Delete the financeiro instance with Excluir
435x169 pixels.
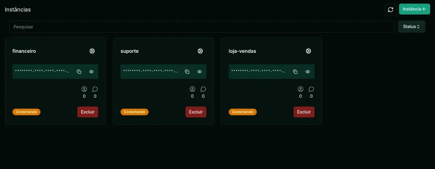click(88, 112)
